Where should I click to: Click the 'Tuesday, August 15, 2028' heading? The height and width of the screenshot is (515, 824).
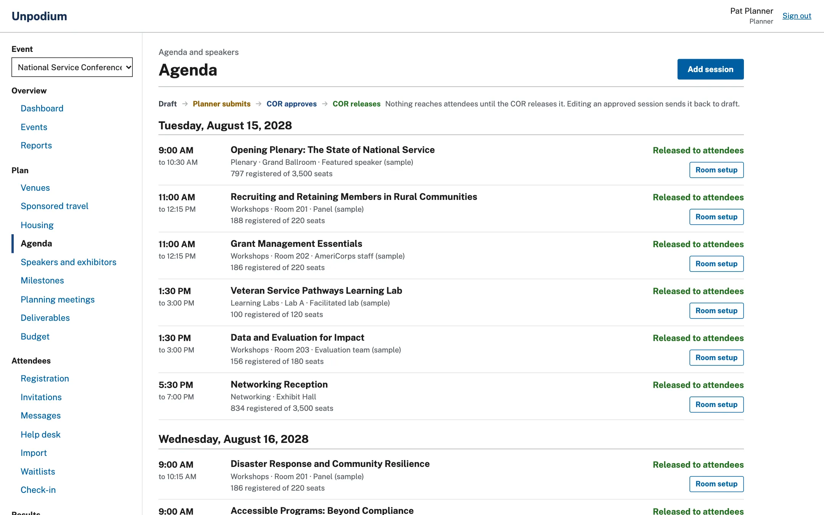(225, 126)
